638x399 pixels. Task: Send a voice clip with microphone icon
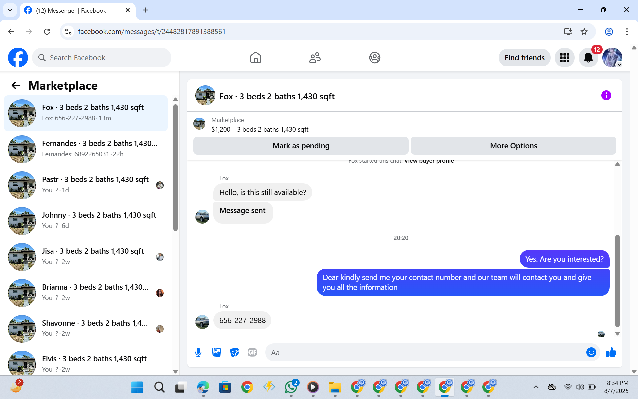pos(198,352)
